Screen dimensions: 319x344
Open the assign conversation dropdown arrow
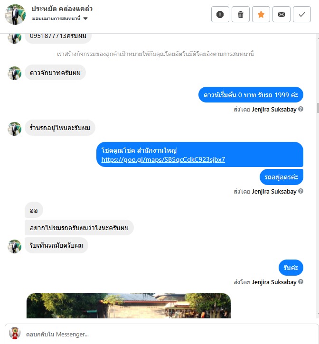point(85,19)
